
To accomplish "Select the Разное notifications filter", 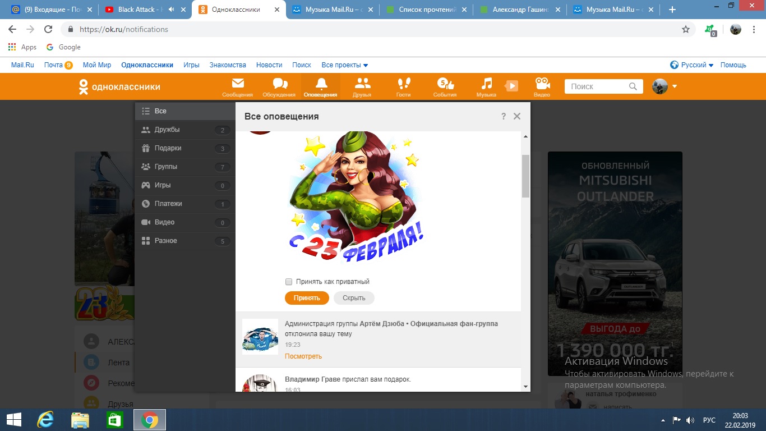I will 185,241.
